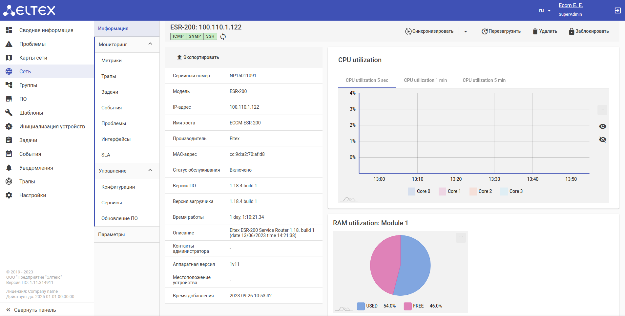Click the Экспортировать button

198,57
